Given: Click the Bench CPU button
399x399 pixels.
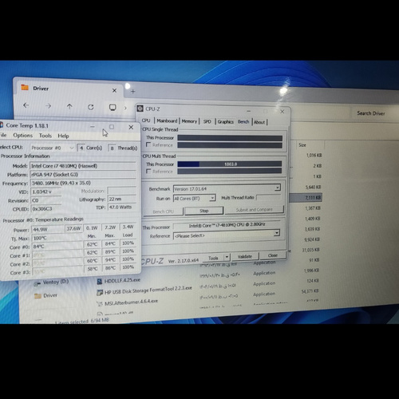Looking at the screenshot, I should coord(164,211).
